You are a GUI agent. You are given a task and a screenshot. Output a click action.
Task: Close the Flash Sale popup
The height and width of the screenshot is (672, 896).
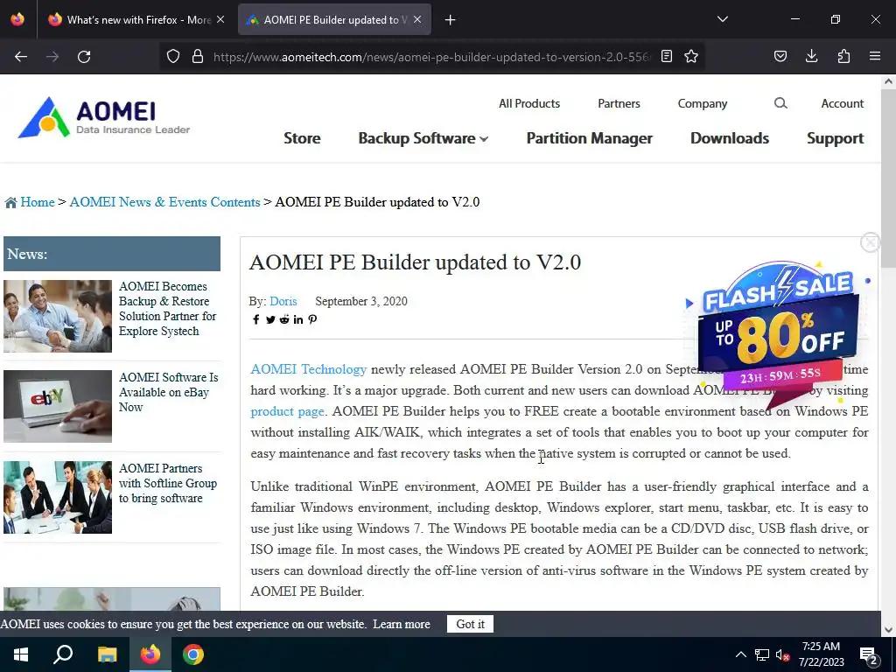[x=870, y=243]
